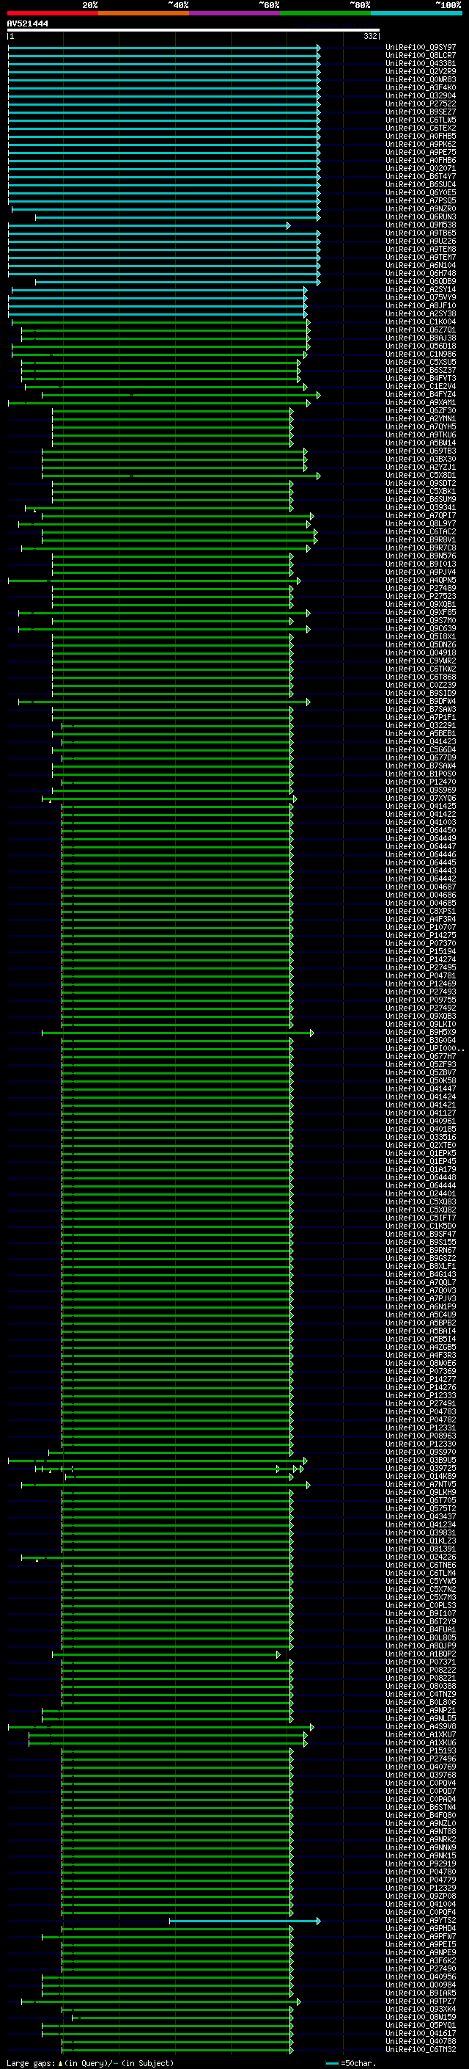Open the truncated UniRef100_UPI000.. hit label
This screenshot has height=2069, width=469.
[x=424, y=1048]
